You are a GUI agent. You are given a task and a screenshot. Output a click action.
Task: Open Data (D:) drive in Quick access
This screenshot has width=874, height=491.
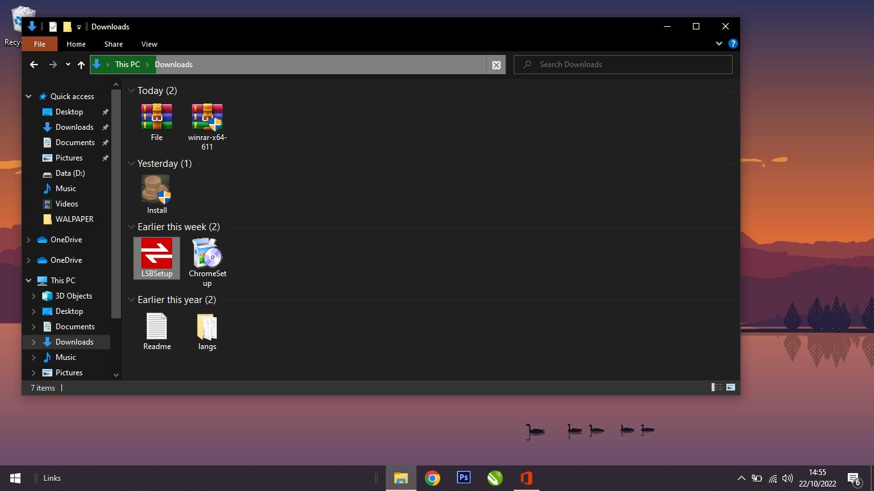click(x=70, y=173)
